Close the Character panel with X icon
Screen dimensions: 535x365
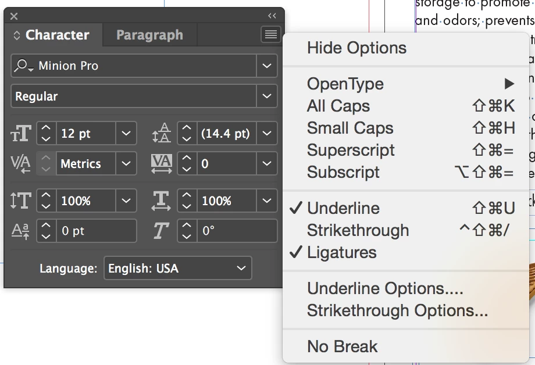(x=14, y=16)
